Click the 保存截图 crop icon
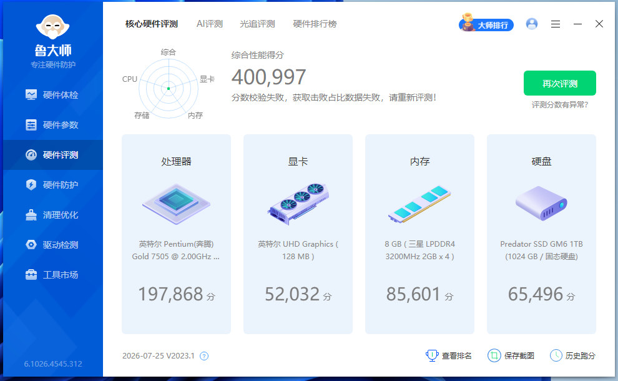The height and width of the screenshot is (381, 618). (494, 355)
